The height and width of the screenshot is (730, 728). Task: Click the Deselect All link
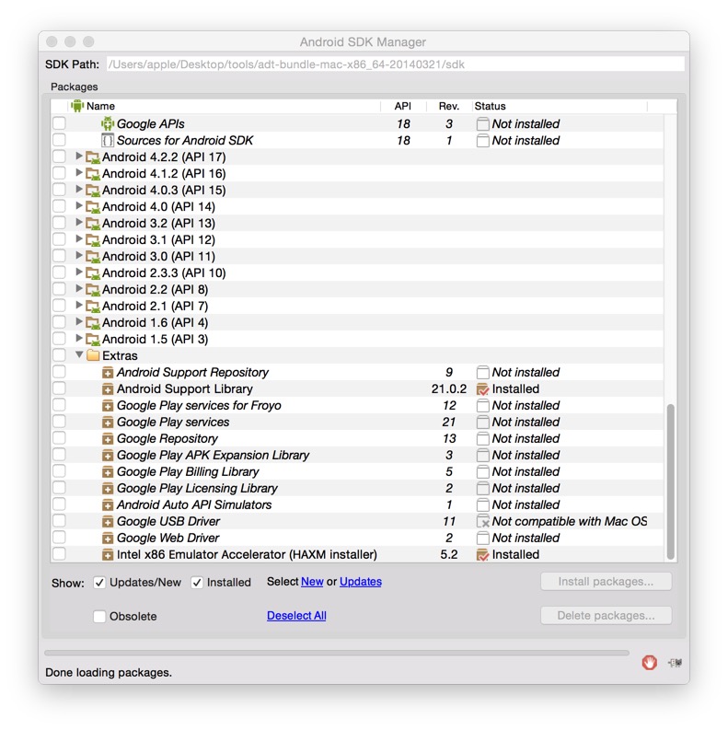[x=296, y=616]
